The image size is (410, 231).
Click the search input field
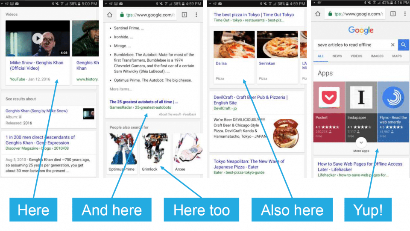pos(350,44)
